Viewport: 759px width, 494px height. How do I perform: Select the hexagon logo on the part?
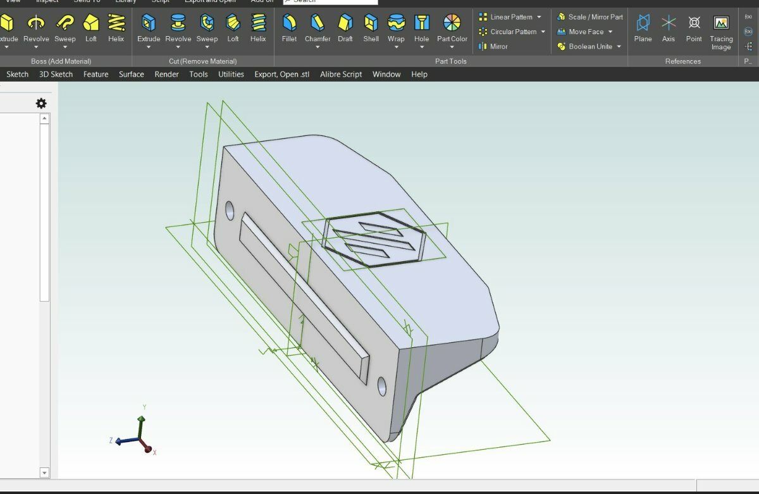pos(373,239)
